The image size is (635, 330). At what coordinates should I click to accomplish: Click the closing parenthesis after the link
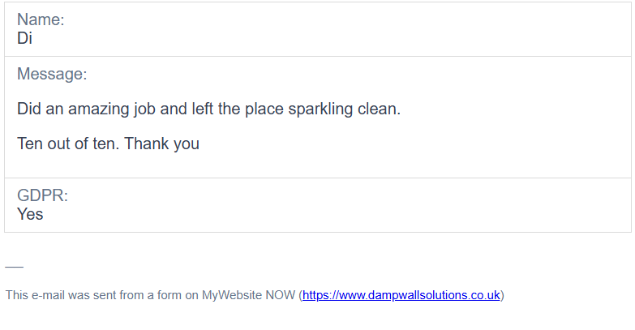click(x=502, y=296)
